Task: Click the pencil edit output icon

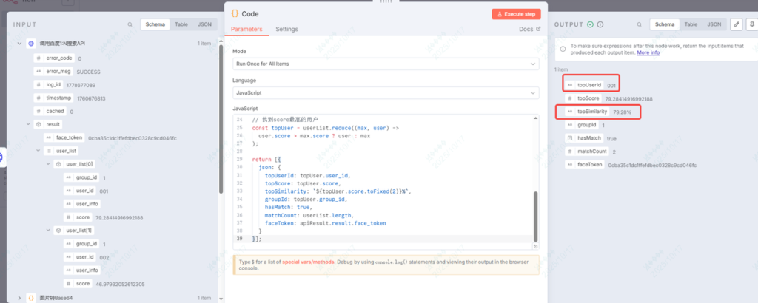Action: [736, 24]
